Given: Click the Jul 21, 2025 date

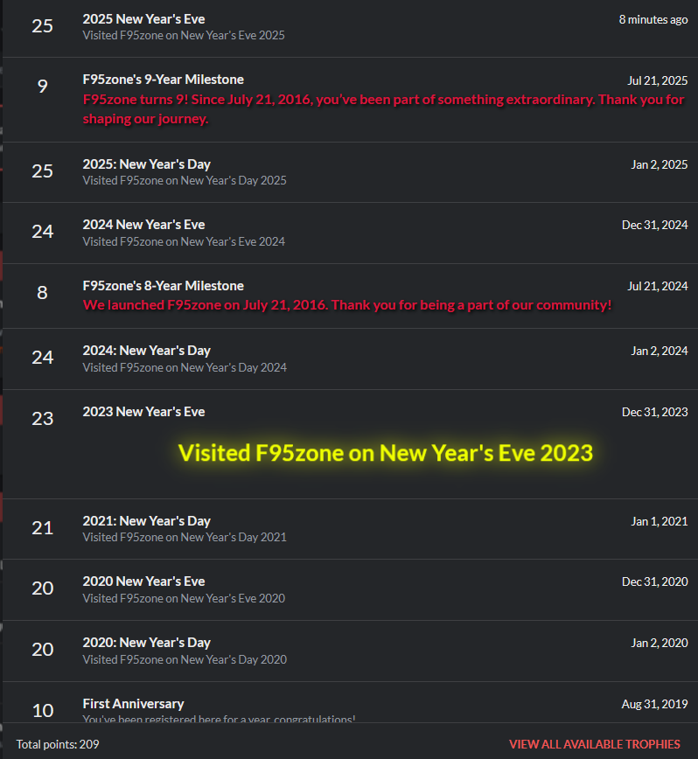Looking at the screenshot, I should pyautogui.click(x=657, y=80).
